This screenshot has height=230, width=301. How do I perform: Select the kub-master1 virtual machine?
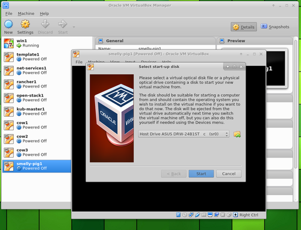pos(37,112)
